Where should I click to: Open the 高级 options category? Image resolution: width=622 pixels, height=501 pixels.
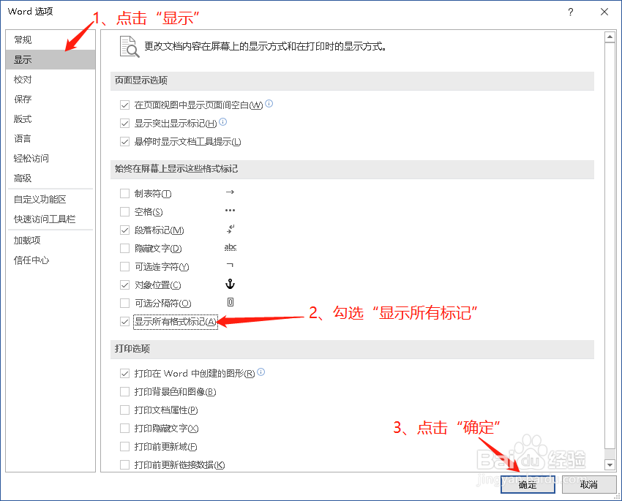point(50,178)
